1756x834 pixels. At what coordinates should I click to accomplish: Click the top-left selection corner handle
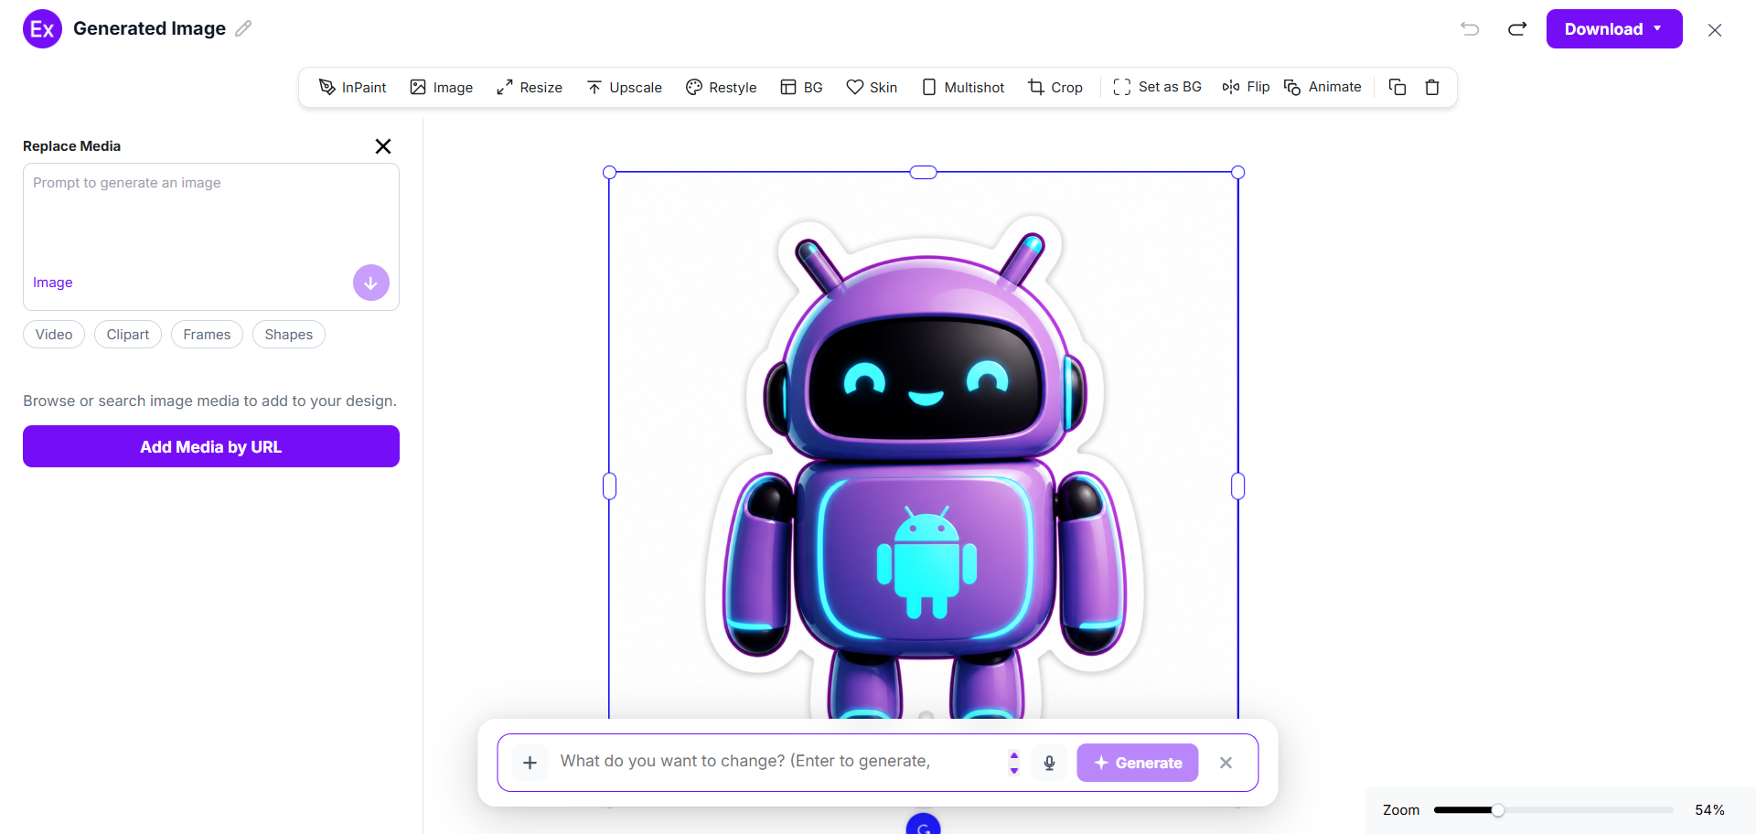[x=610, y=172]
